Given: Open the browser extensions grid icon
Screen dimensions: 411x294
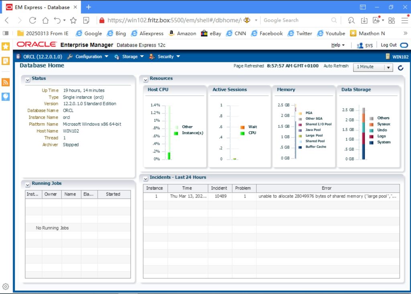Looking at the screenshot, I should point(392,20).
